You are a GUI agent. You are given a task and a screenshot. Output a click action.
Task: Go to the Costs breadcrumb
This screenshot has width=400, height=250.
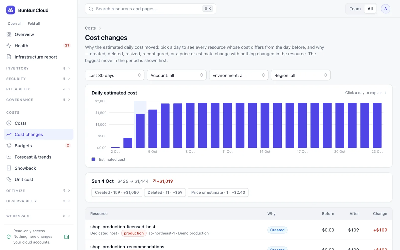tap(90, 28)
